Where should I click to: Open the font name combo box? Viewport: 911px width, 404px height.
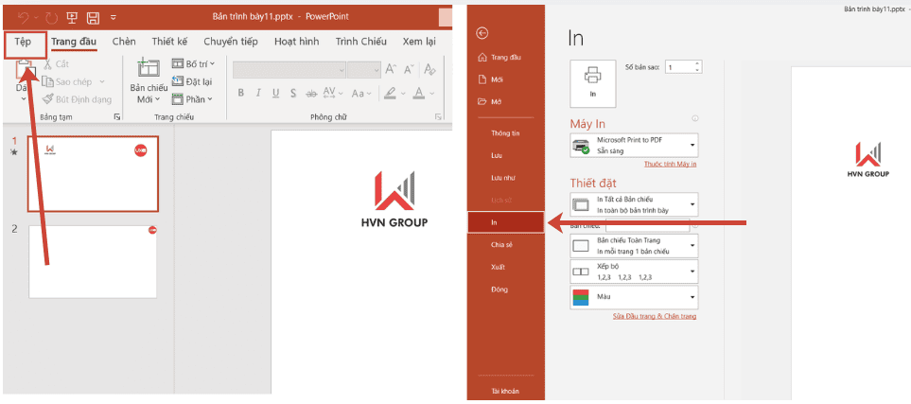[x=289, y=70]
